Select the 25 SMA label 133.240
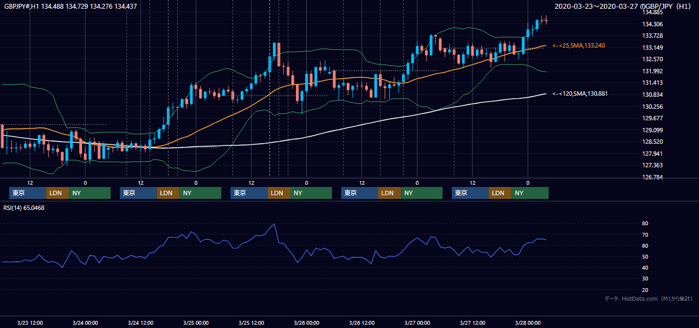 click(x=579, y=45)
